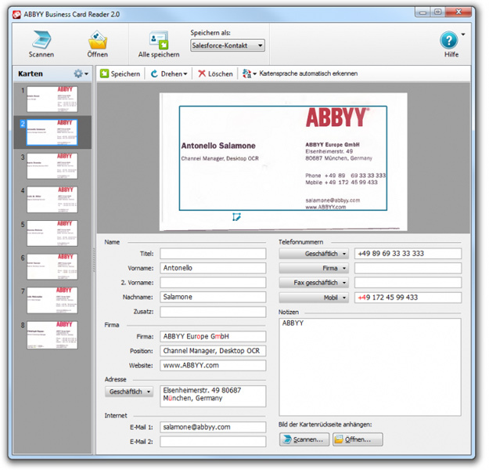Select card thumbnail number 2

tap(52, 132)
